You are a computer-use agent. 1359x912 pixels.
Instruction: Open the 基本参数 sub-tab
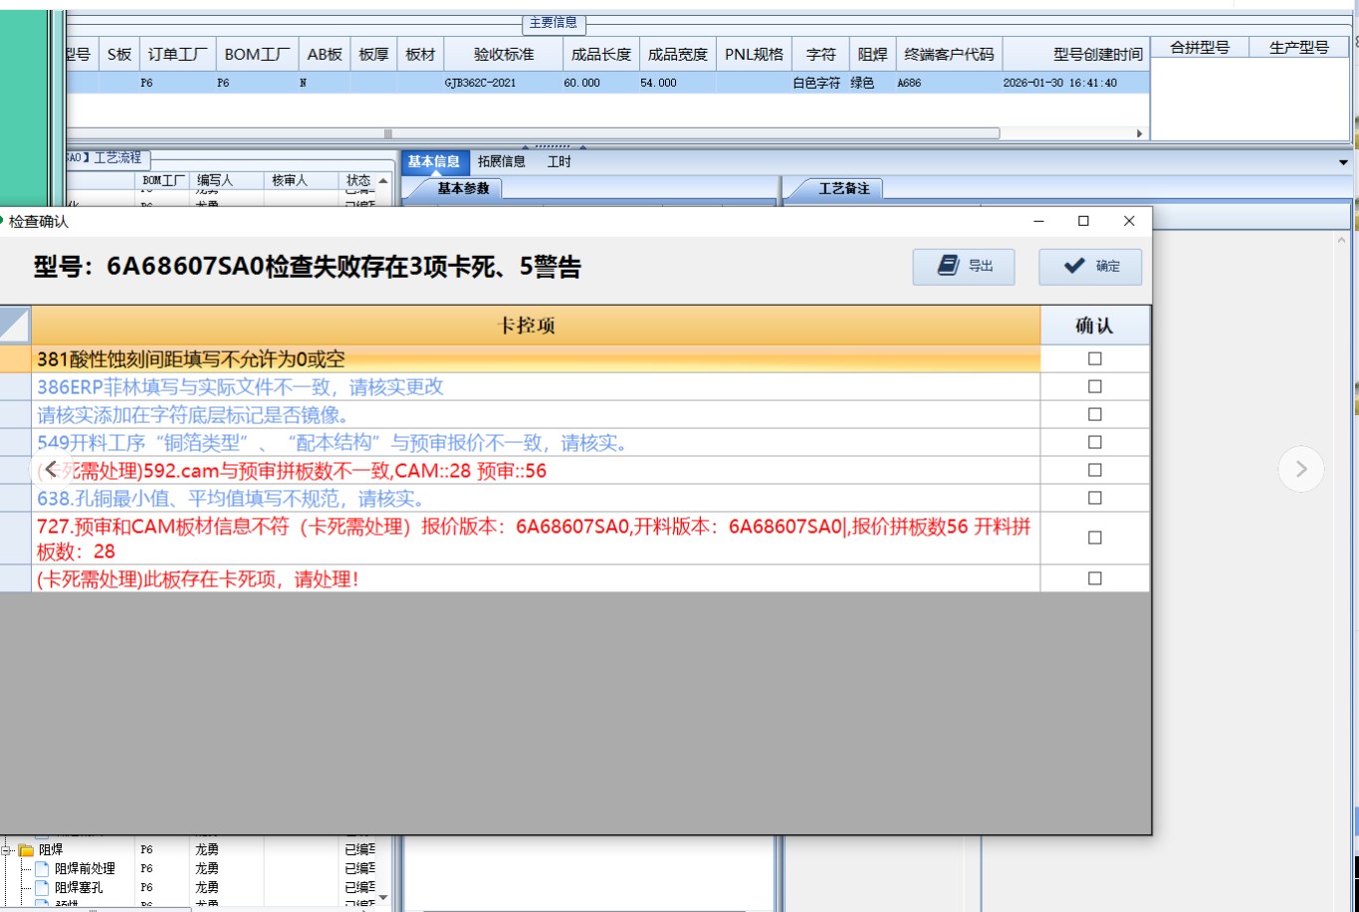(x=464, y=188)
